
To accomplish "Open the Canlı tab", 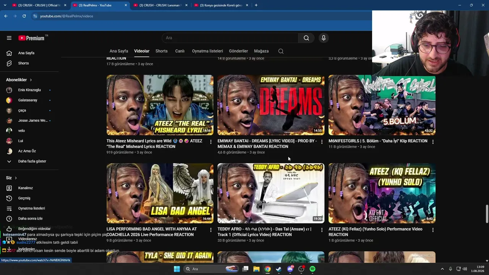I will (180, 51).
